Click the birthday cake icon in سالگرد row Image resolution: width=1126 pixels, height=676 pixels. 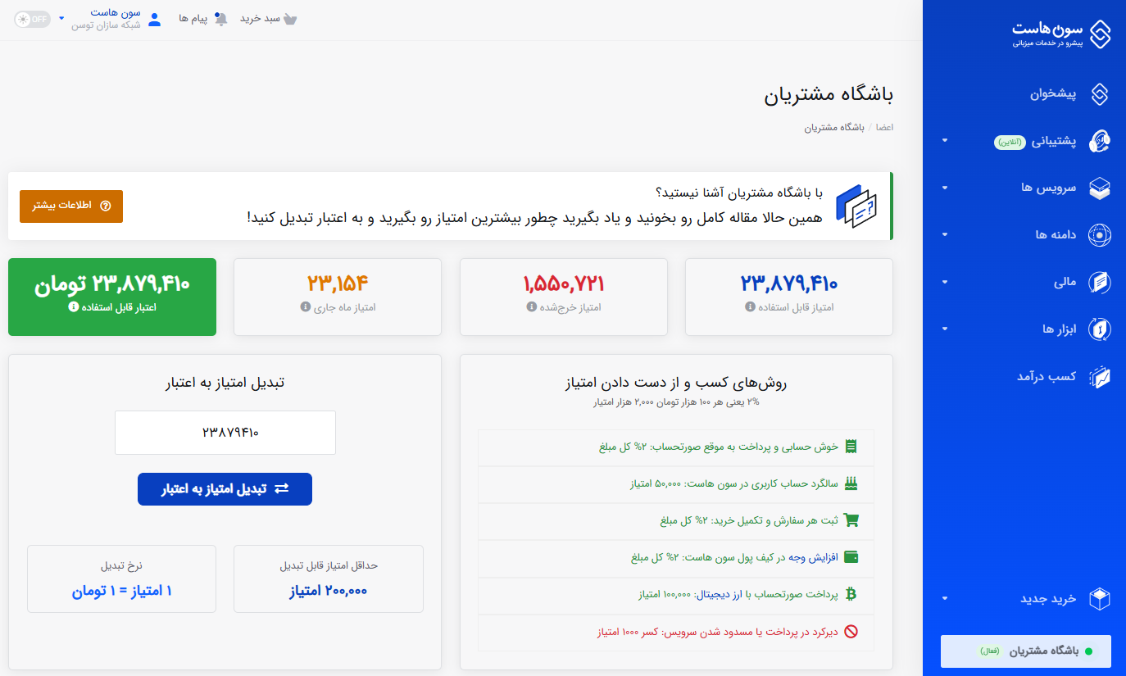(851, 483)
